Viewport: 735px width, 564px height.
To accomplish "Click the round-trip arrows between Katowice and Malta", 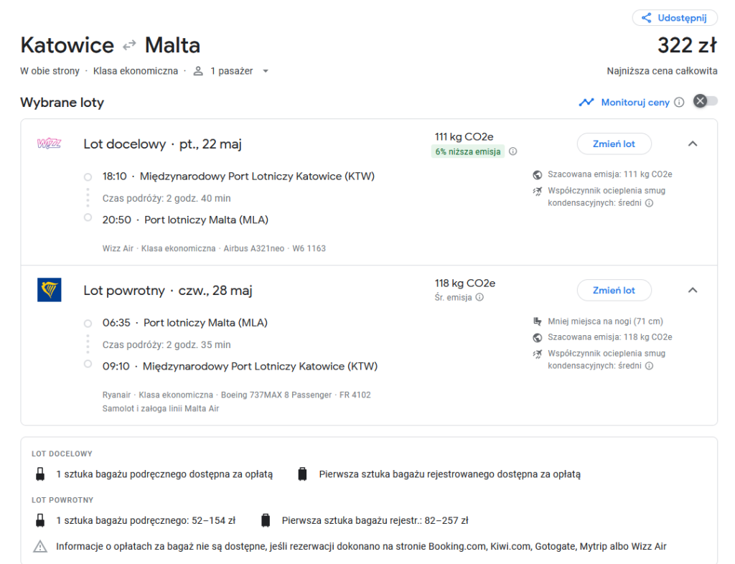I will tap(129, 45).
